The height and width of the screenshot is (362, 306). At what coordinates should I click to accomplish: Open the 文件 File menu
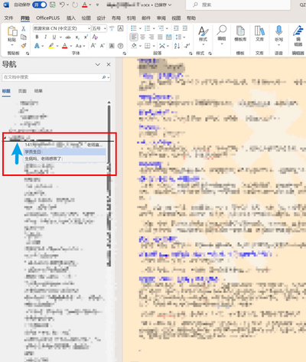coord(8,18)
